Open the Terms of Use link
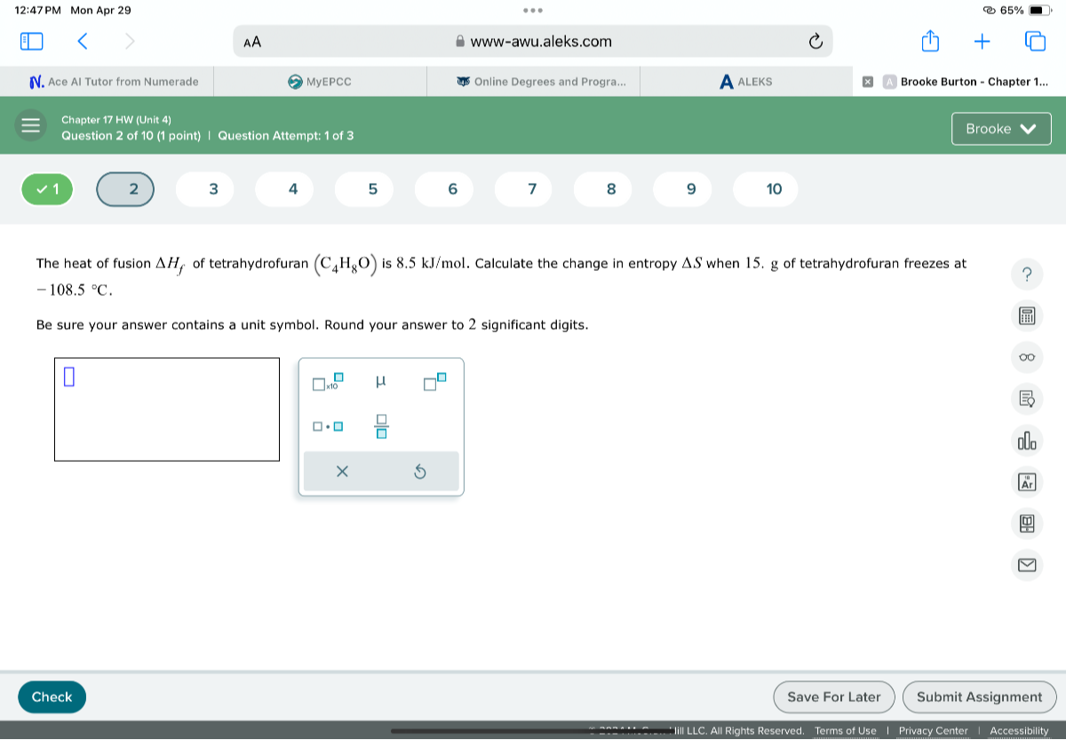1066x740 pixels. coord(846,731)
